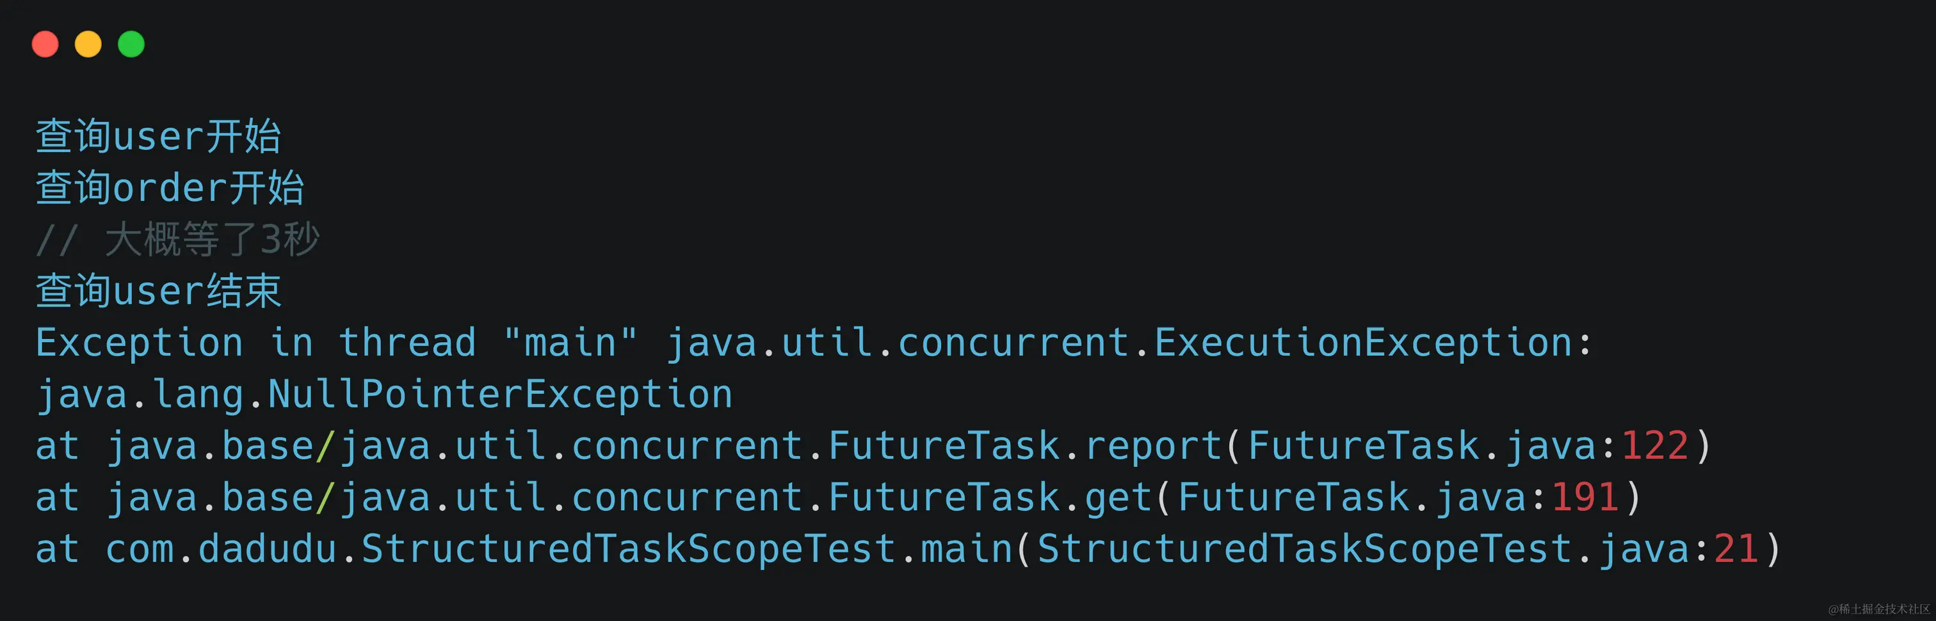
Task: Click 'java.util.concurrent.ExecutionException:' text
Action: tap(1129, 343)
